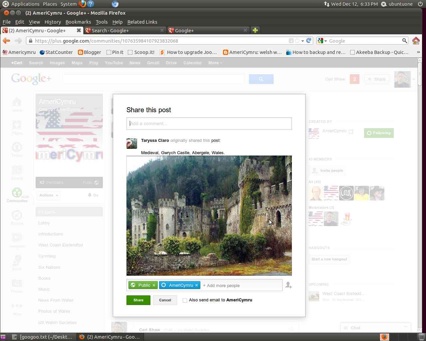Click the Chromium launcher in the top panel

coord(115,4)
